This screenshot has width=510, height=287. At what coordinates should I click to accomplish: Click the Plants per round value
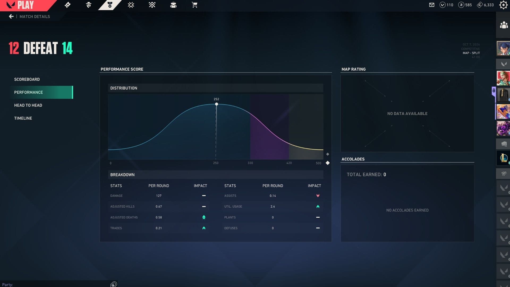coord(273,217)
